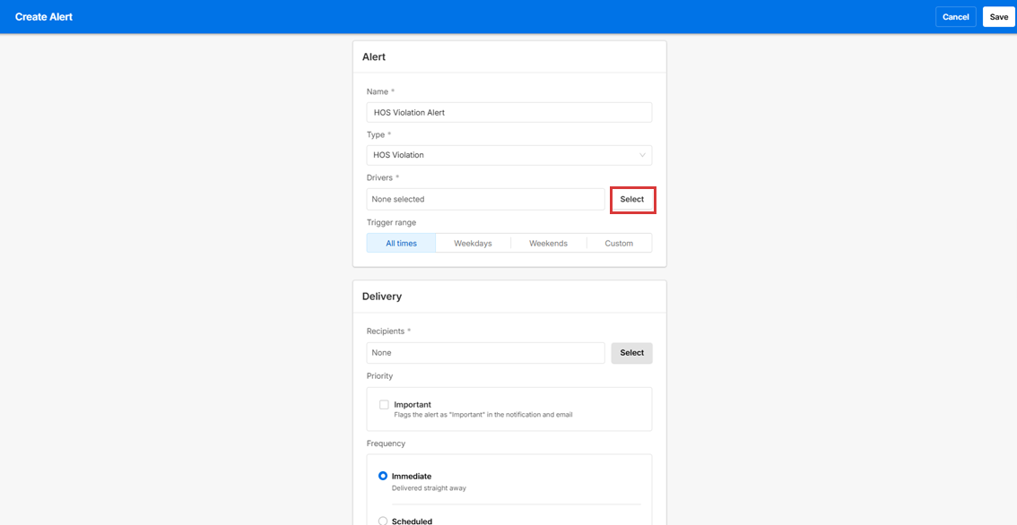
Task: Click the Recipients 'None' field
Action: [x=485, y=353]
